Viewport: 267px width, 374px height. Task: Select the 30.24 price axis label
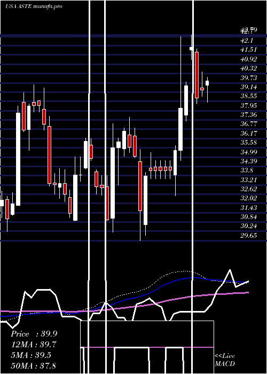249,227
